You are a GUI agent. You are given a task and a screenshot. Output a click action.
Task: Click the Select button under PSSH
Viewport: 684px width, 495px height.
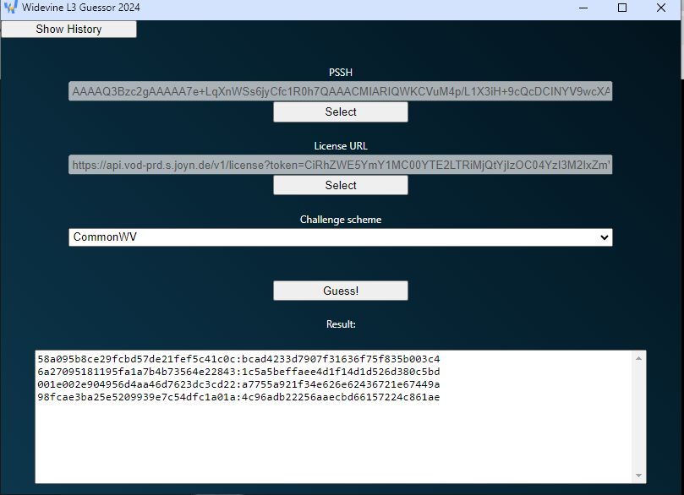[x=340, y=112]
